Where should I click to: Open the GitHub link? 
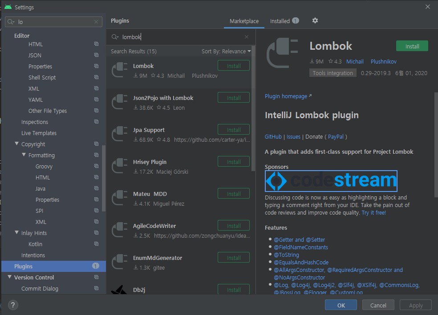click(x=273, y=136)
